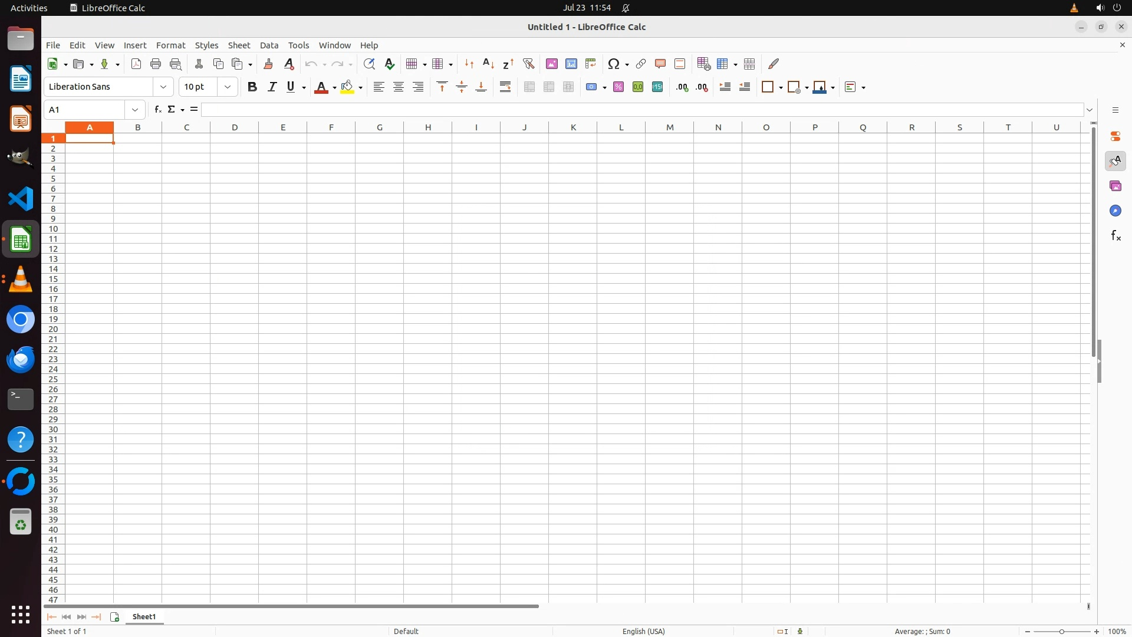The image size is (1132, 637).
Task: Click the AutoFilter icon in toolbar
Action: [x=528, y=64]
